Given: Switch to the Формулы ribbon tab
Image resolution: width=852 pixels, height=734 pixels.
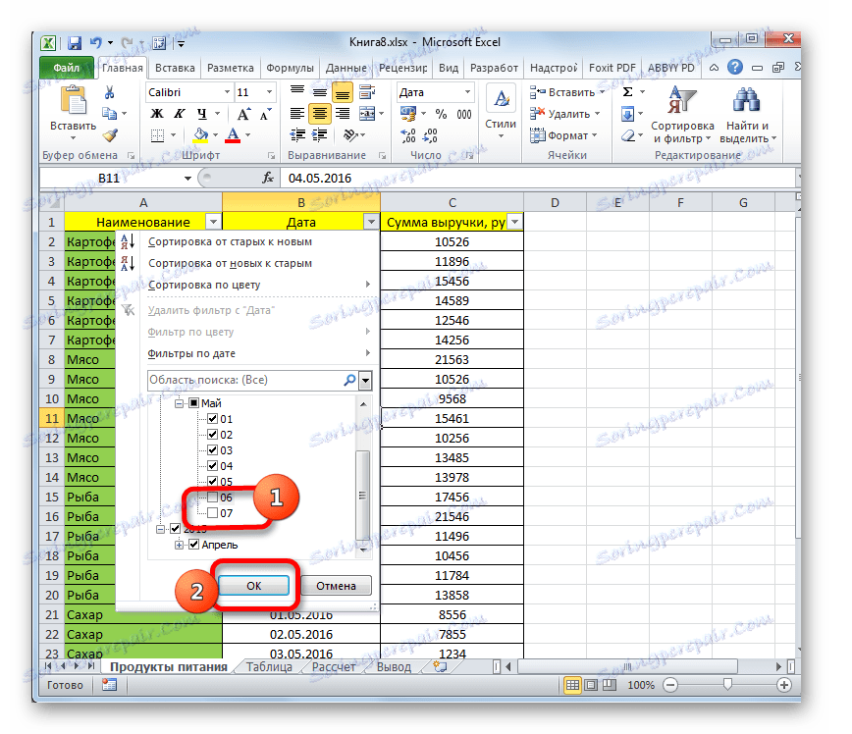Looking at the screenshot, I should coord(290,68).
